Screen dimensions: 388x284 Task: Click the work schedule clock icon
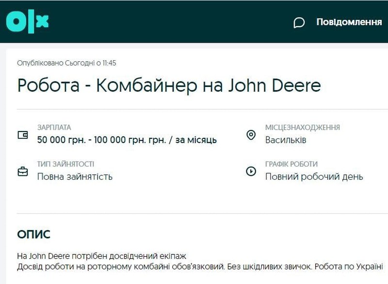(251, 171)
